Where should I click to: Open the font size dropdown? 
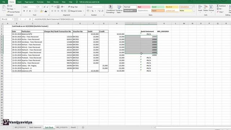pyautogui.click(x=42, y=7)
